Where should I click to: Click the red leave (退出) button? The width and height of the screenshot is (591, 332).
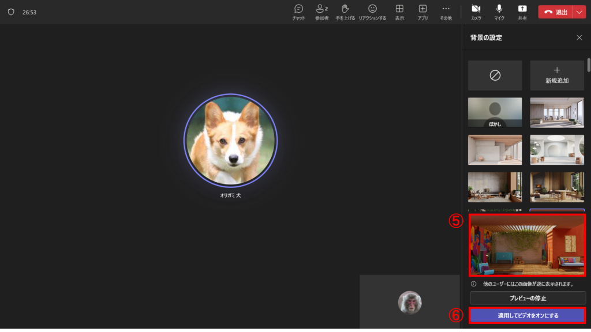tap(555, 12)
